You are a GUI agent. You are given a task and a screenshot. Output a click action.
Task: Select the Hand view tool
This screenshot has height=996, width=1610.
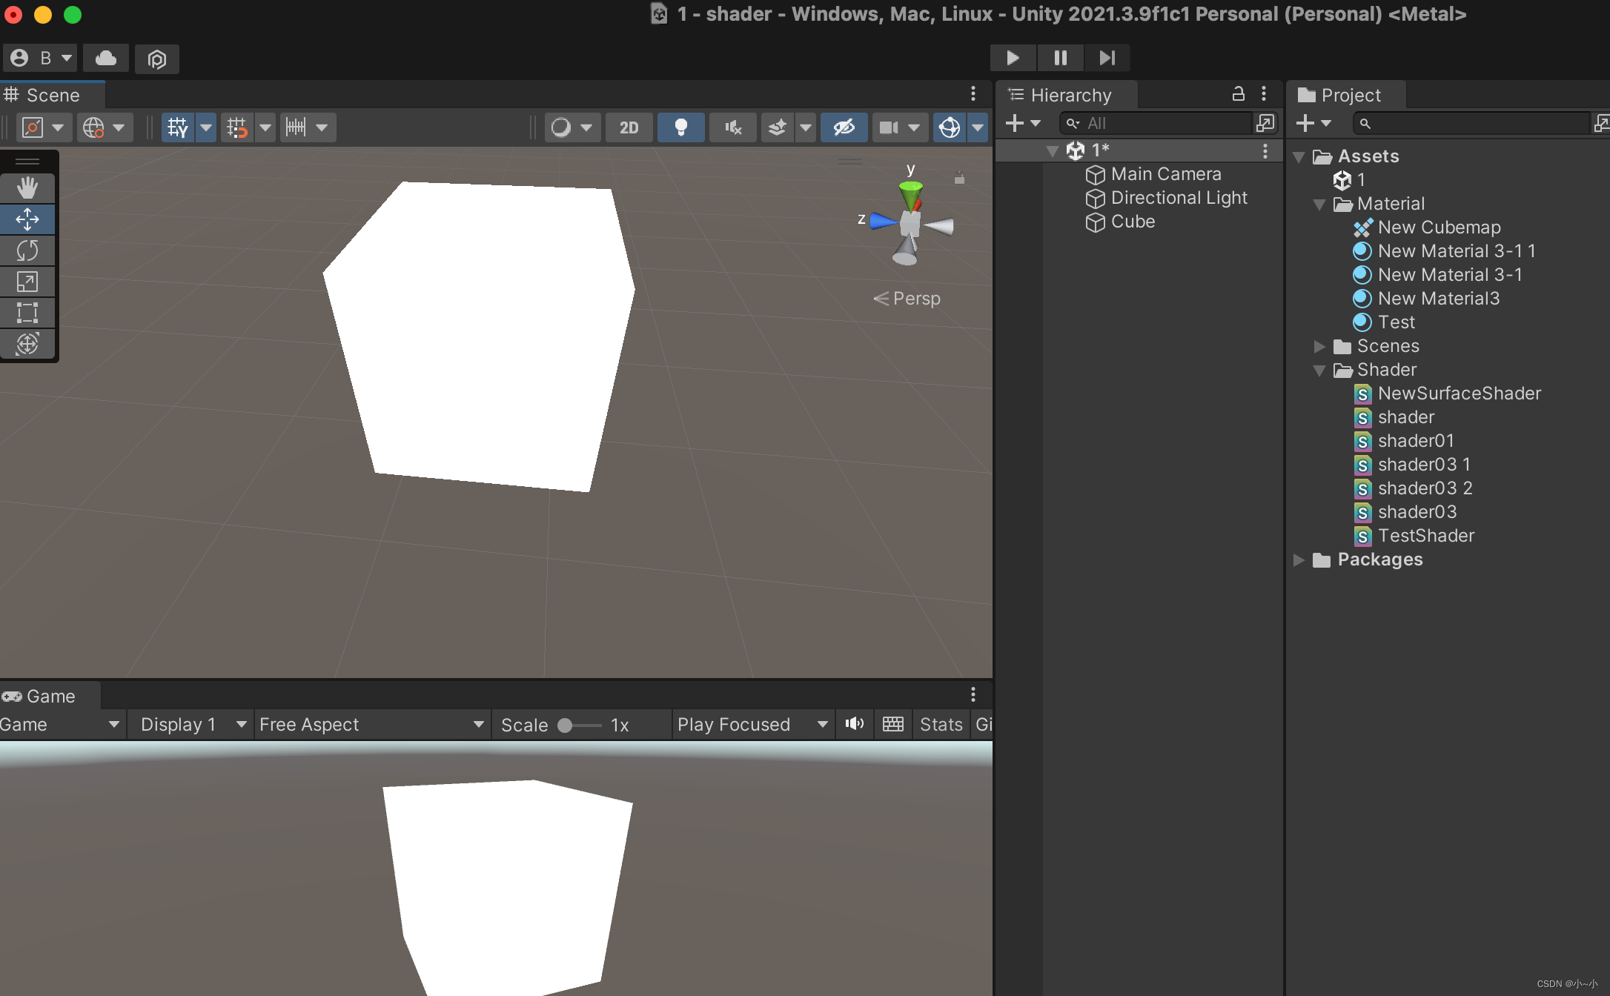27,188
